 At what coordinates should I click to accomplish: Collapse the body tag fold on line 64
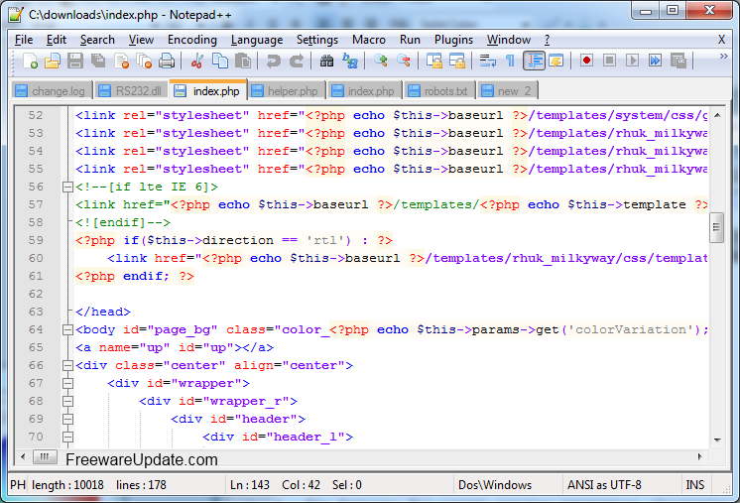pyautogui.click(x=68, y=329)
